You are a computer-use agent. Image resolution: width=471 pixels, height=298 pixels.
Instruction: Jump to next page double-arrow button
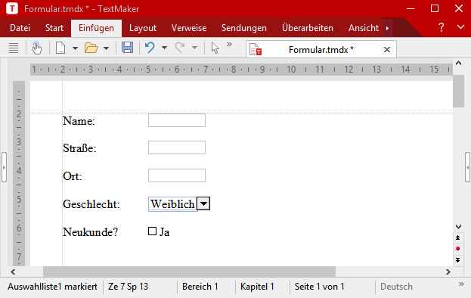click(458, 260)
